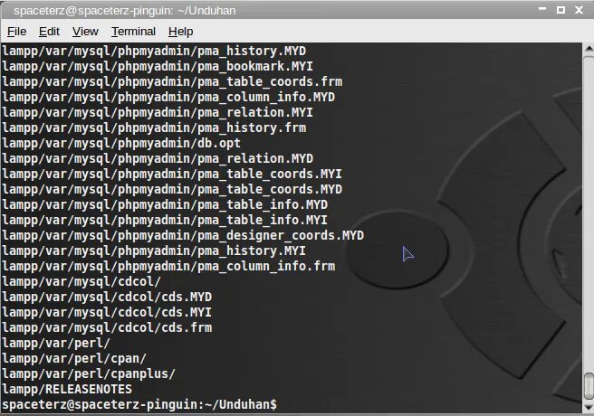The width and height of the screenshot is (594, 416).
Task: Open the Terminal menu
Action: pyautogui.click(x=133, y=32)
